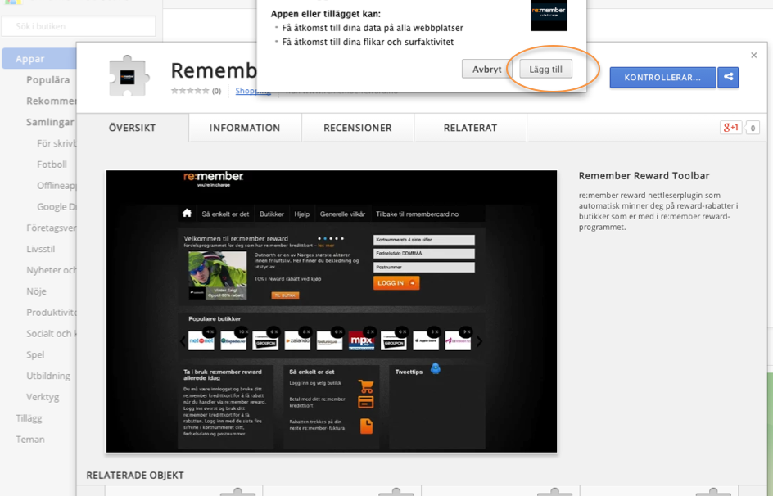
Task: Open Populära in the sidebar
Action: (47, 79)
